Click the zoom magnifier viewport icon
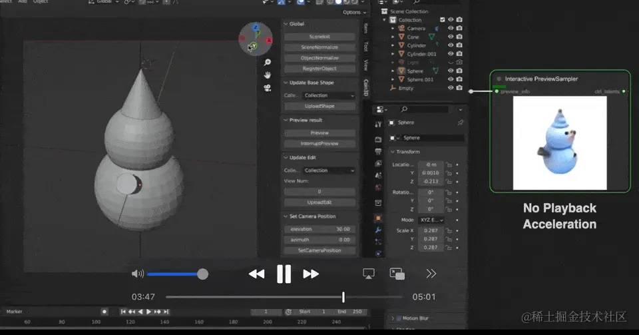639x335 pixels. [x=268, y=63]
